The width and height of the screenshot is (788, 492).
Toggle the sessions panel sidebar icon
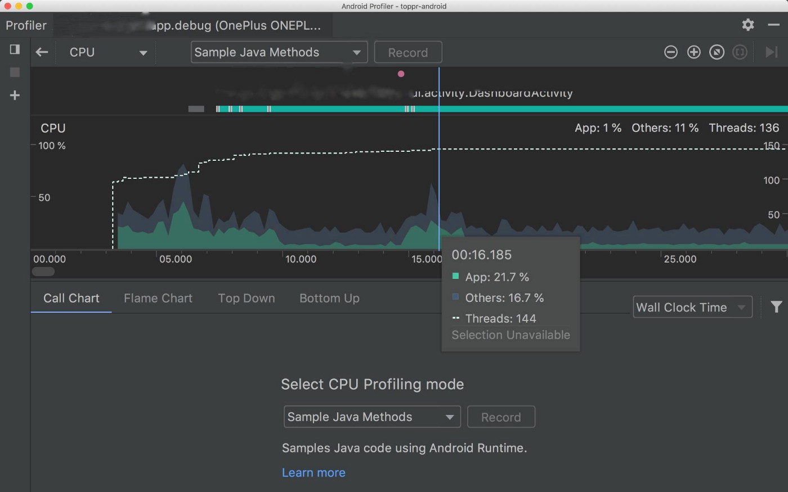tap(15, 49)
